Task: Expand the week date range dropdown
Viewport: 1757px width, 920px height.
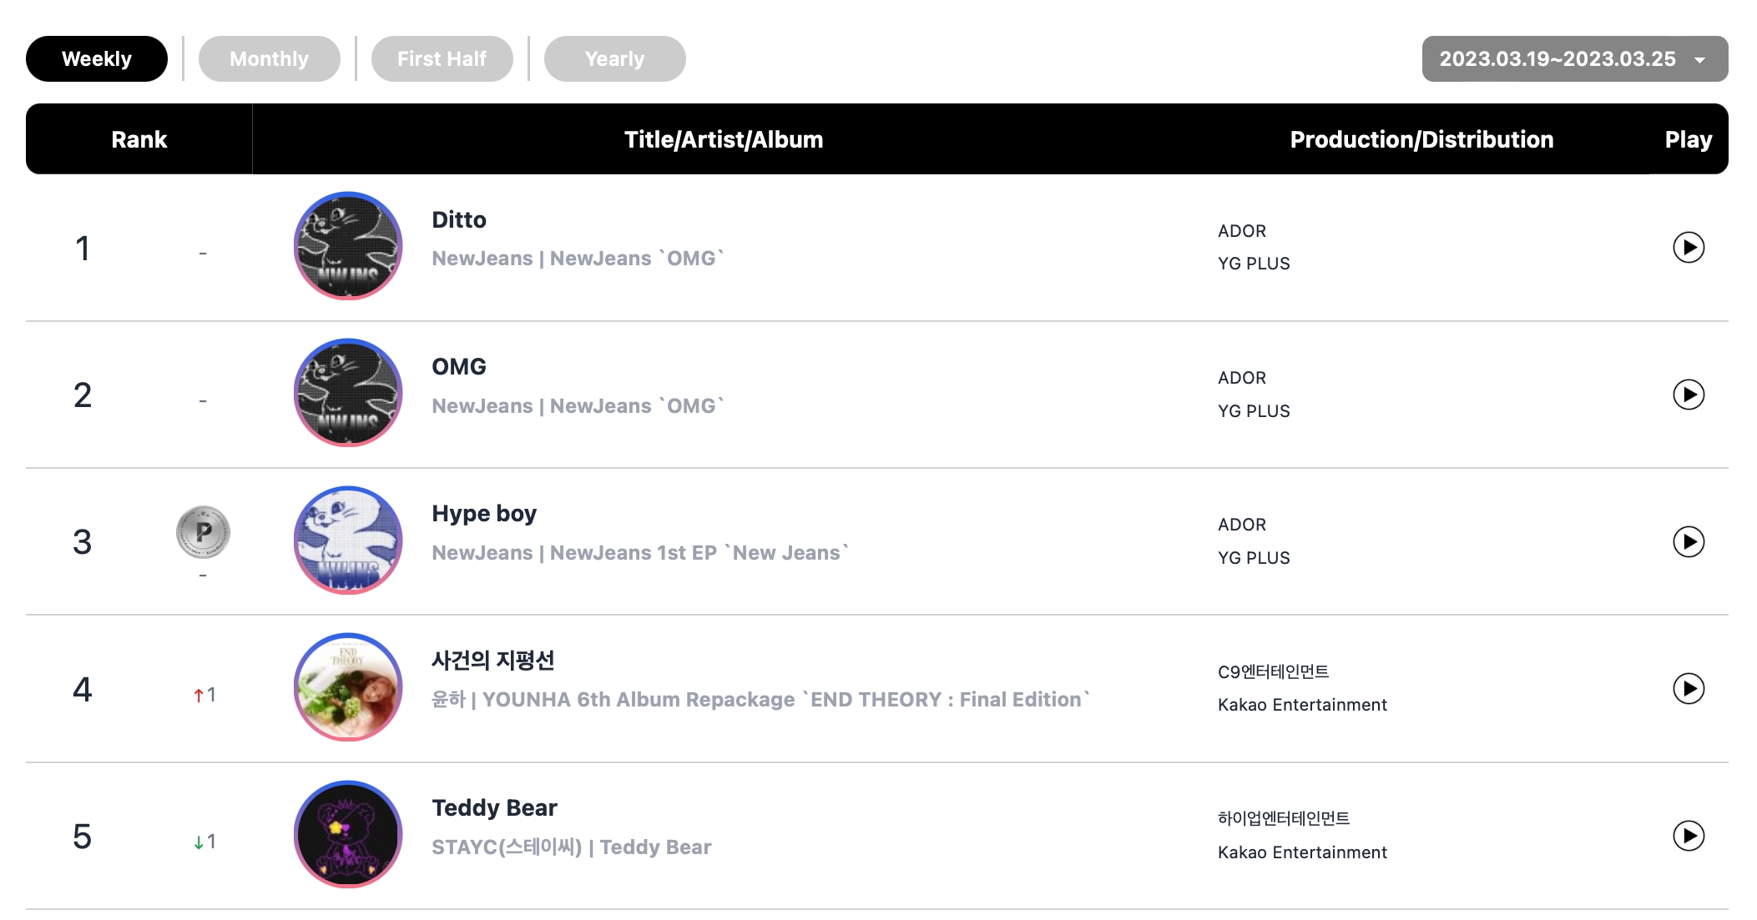Action: tap(1574, 58)
